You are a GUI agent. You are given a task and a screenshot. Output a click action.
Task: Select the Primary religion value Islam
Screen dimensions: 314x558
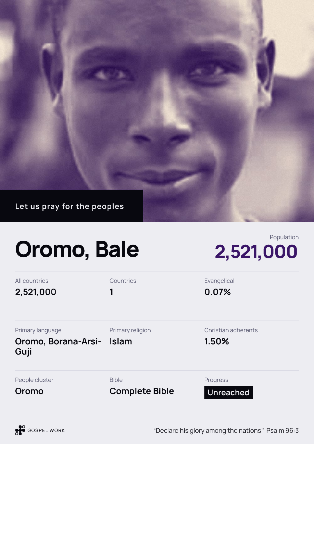coord(121,341)
